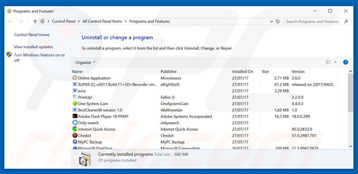Click the vertical scrollbar thumb
This screenshot has height=174, width=358.
(350, 93)
